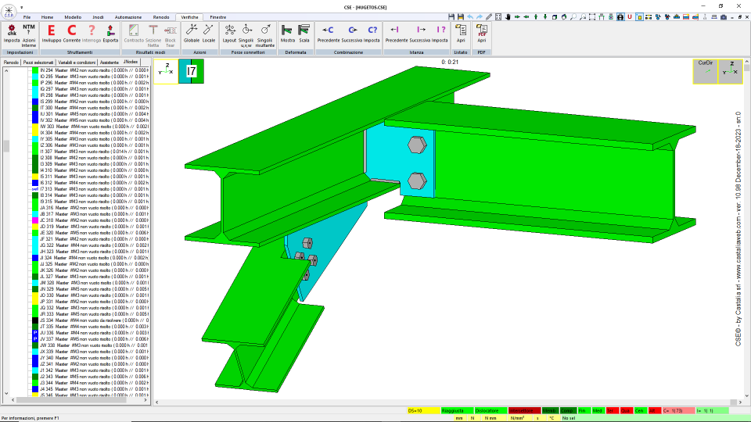Open the Home ribbon tab
751x422 pixels.
click(x=47, y=17)
